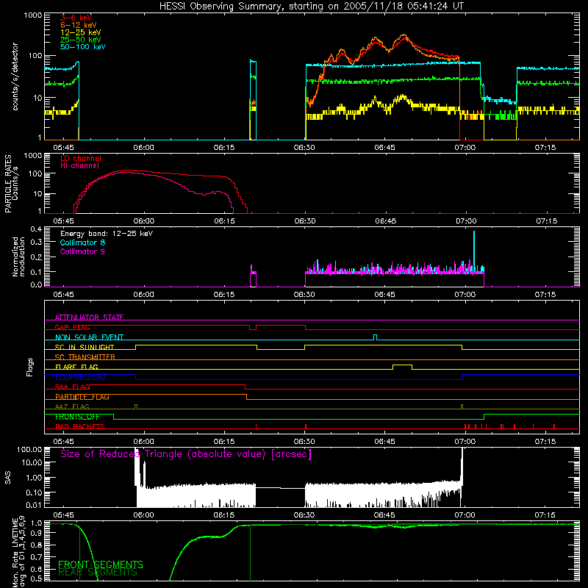Image resolution: width=588 pixels, height=588 pixels.
Task: Click the '0.4' modulation axis value
Action: pos(36,229)
